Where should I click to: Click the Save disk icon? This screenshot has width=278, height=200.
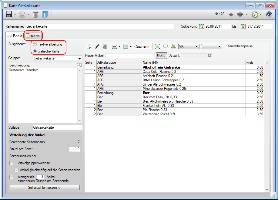tap(8, 14)
